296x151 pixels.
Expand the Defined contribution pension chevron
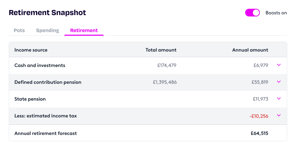(x=279, y=82)
